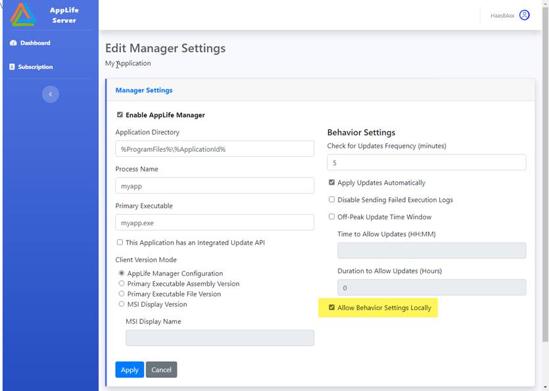Click the Apply button
Image resolution: width=549 pixels, height=391 pixels.
130,370
